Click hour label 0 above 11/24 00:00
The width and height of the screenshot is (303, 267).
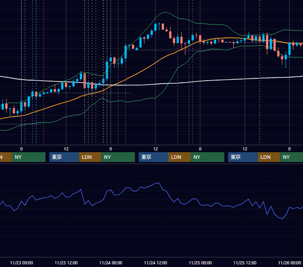(x=111, y=149)
